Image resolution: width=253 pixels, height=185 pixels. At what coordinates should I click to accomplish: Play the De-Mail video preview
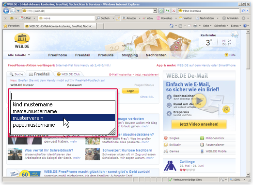200,101
